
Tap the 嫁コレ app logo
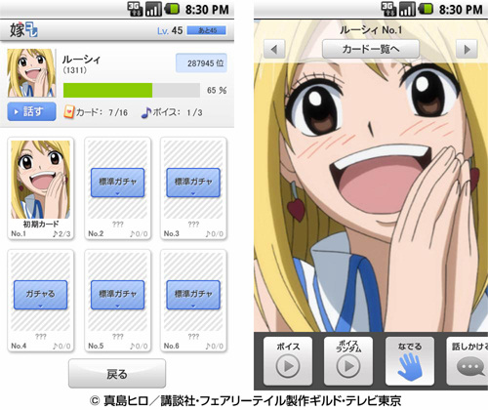tap(23, 30)
